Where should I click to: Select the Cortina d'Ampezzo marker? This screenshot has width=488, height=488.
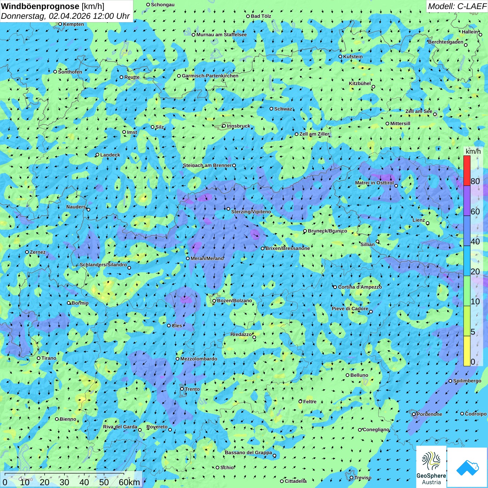click(335, 287)
